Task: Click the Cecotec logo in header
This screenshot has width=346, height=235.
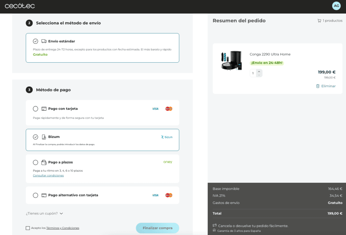Action: point(20,6)
